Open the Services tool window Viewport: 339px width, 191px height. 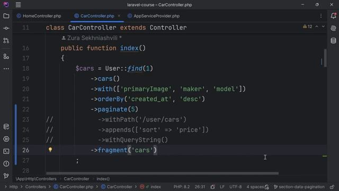pos(6,139)
